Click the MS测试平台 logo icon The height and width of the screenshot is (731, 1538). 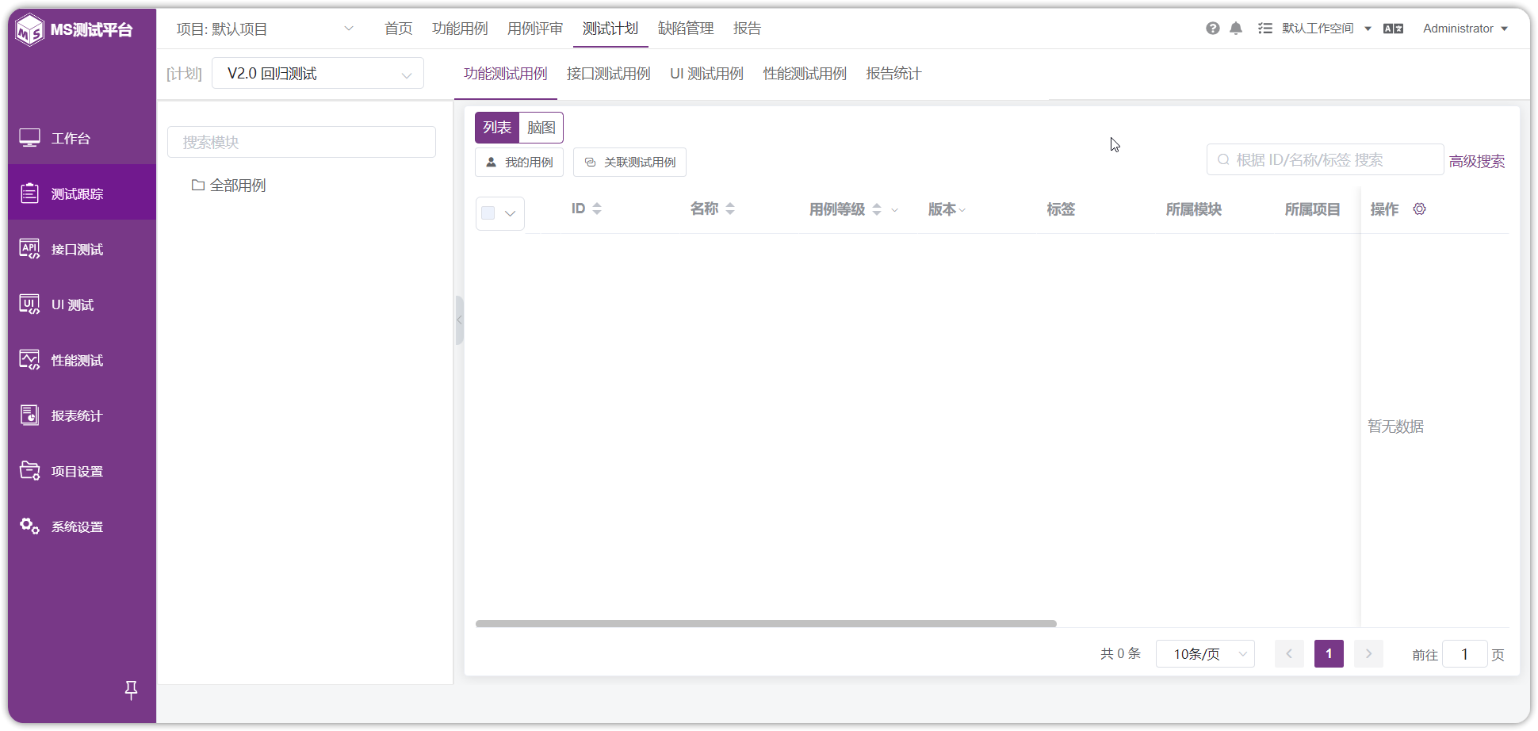pos(30,29)
